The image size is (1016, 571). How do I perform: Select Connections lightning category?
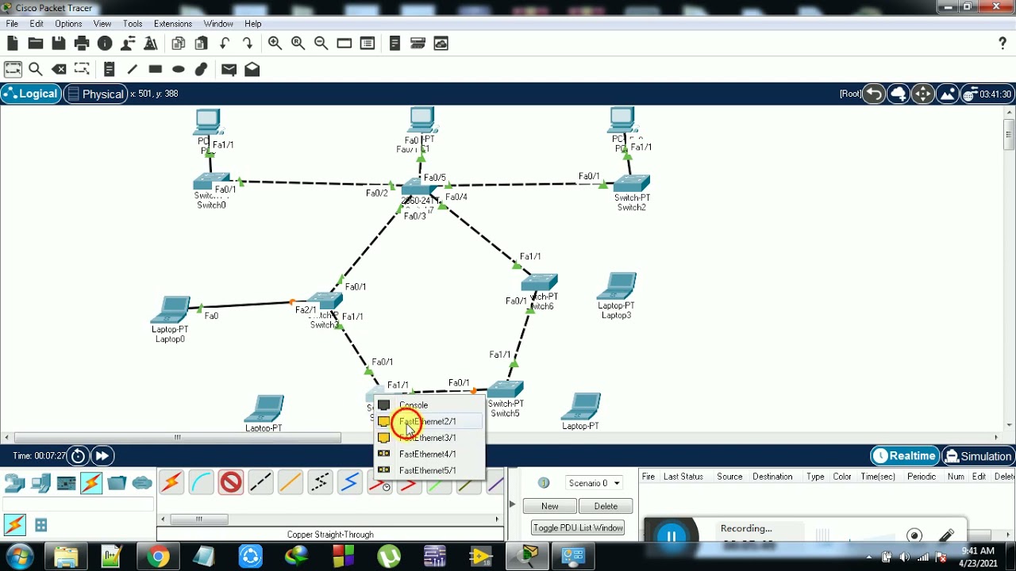click(x=91, y=483)
